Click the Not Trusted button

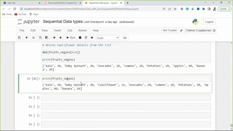tap(170, 31)
